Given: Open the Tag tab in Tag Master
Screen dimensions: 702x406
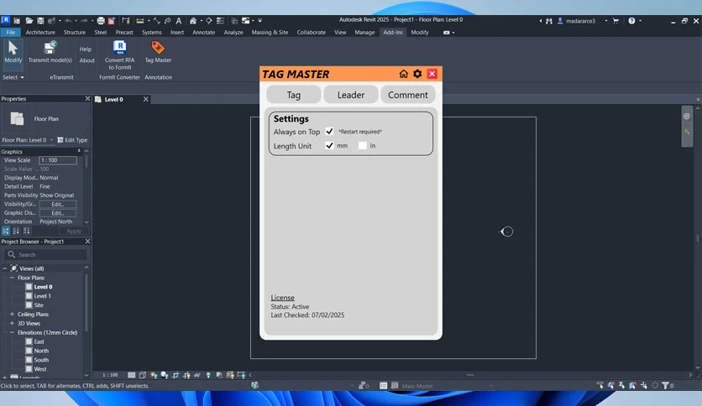Looking at the screenshot, I should point(294,95).
